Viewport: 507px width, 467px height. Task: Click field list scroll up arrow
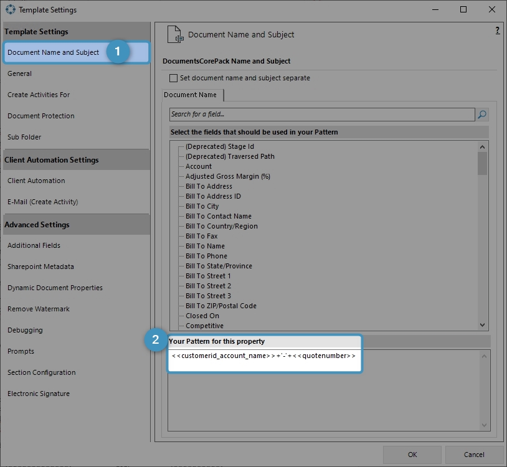(482, 147)
